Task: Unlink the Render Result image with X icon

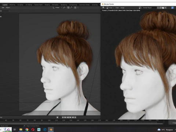Action: point(165,8)
